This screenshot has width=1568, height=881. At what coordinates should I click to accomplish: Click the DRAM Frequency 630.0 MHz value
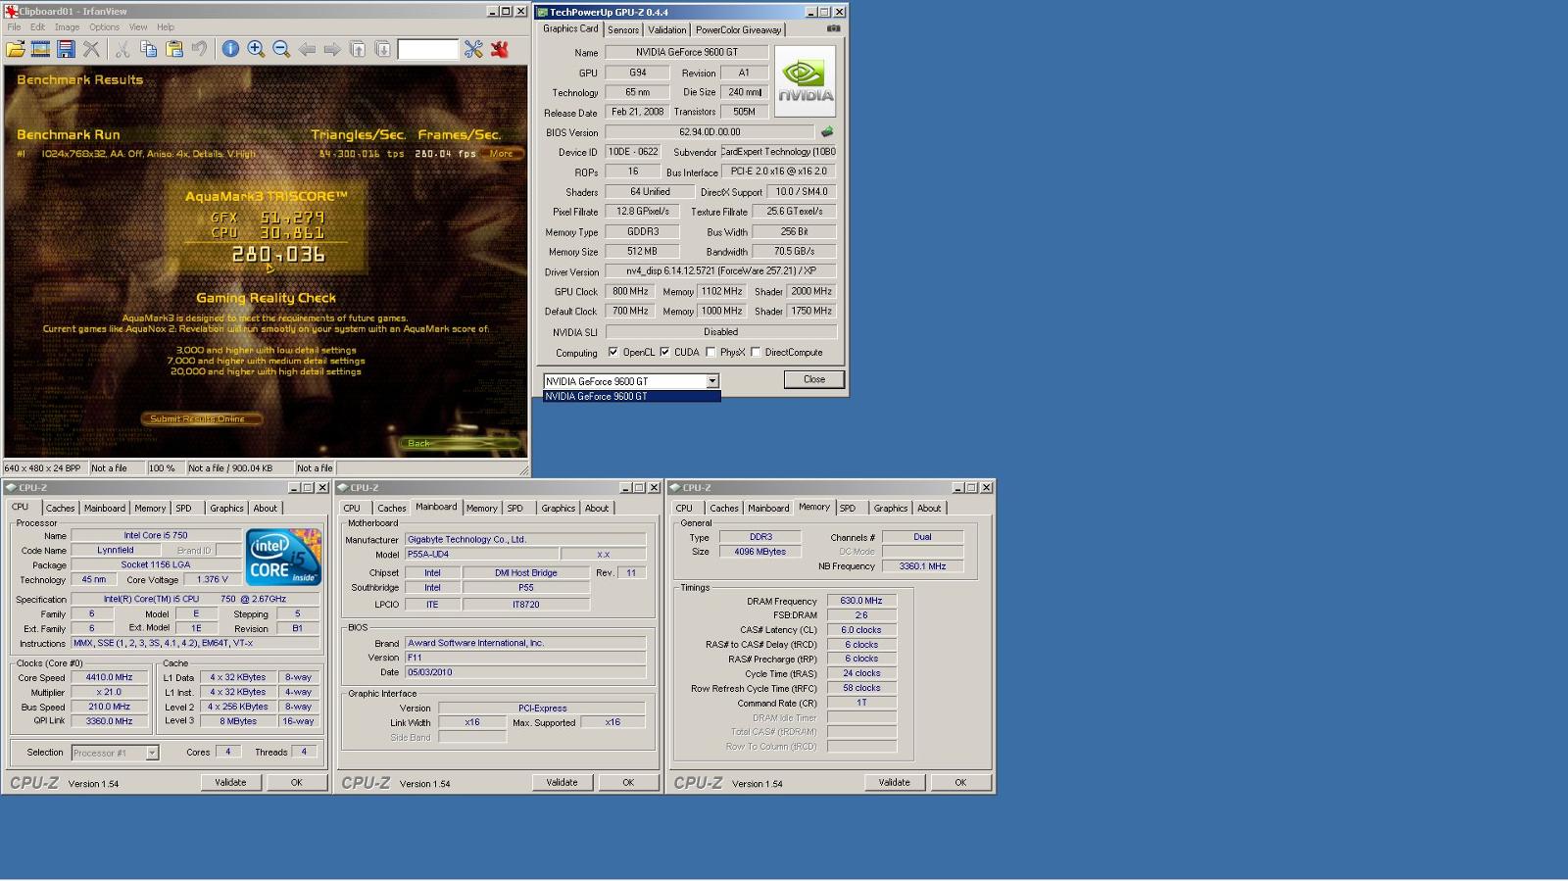(x=861, y=601)
